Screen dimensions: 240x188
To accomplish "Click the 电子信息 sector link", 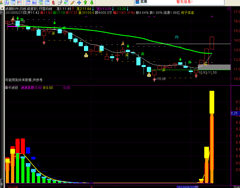I will coord(188,13).
